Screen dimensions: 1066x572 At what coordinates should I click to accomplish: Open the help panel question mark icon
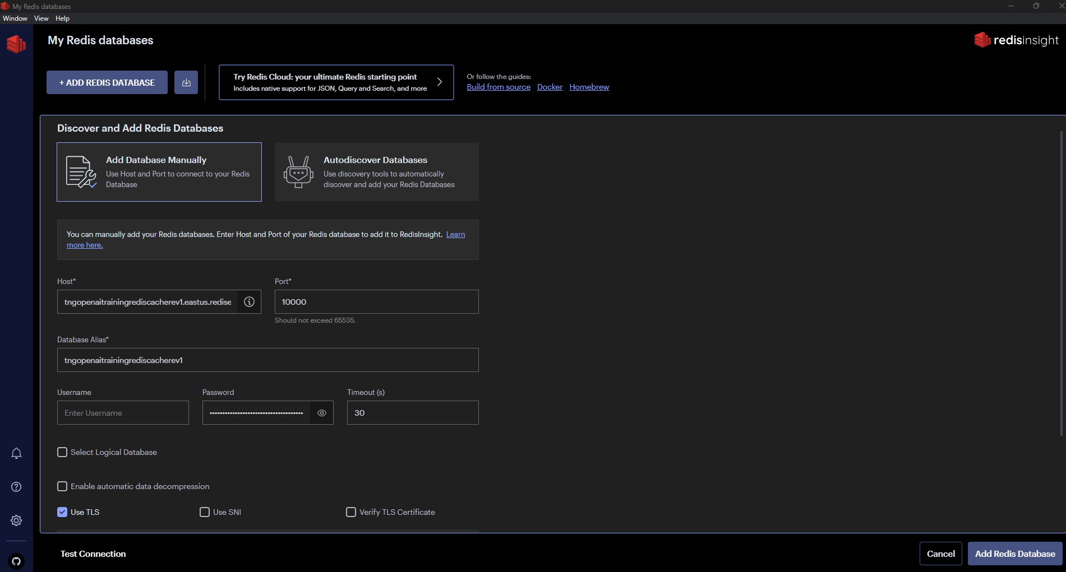coord(16,487)
